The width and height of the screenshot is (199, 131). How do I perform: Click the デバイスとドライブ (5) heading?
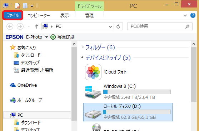coord(108,58)
